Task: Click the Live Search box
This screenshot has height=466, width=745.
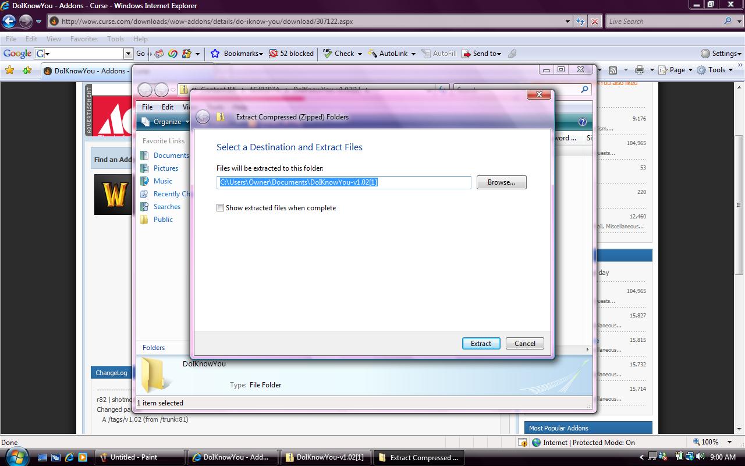Action: tap(664, 22)
